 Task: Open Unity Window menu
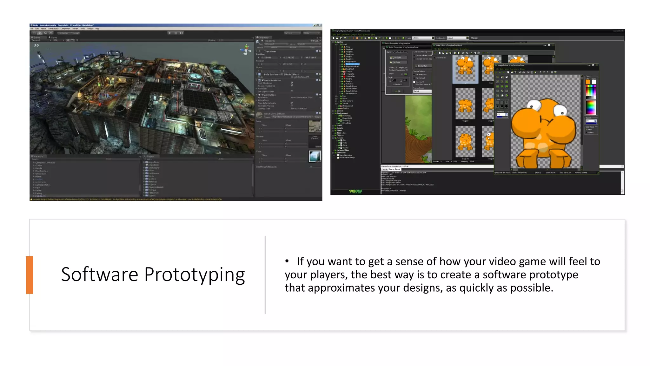pos(90,29)
